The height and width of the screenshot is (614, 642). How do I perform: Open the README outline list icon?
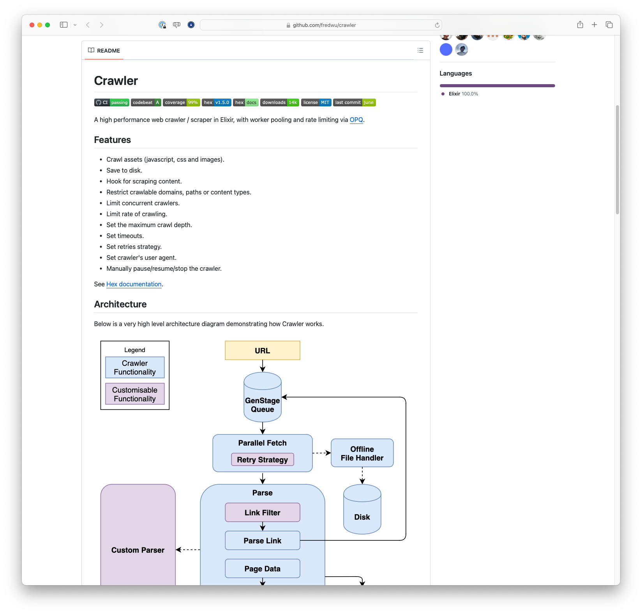coord(420,50)
